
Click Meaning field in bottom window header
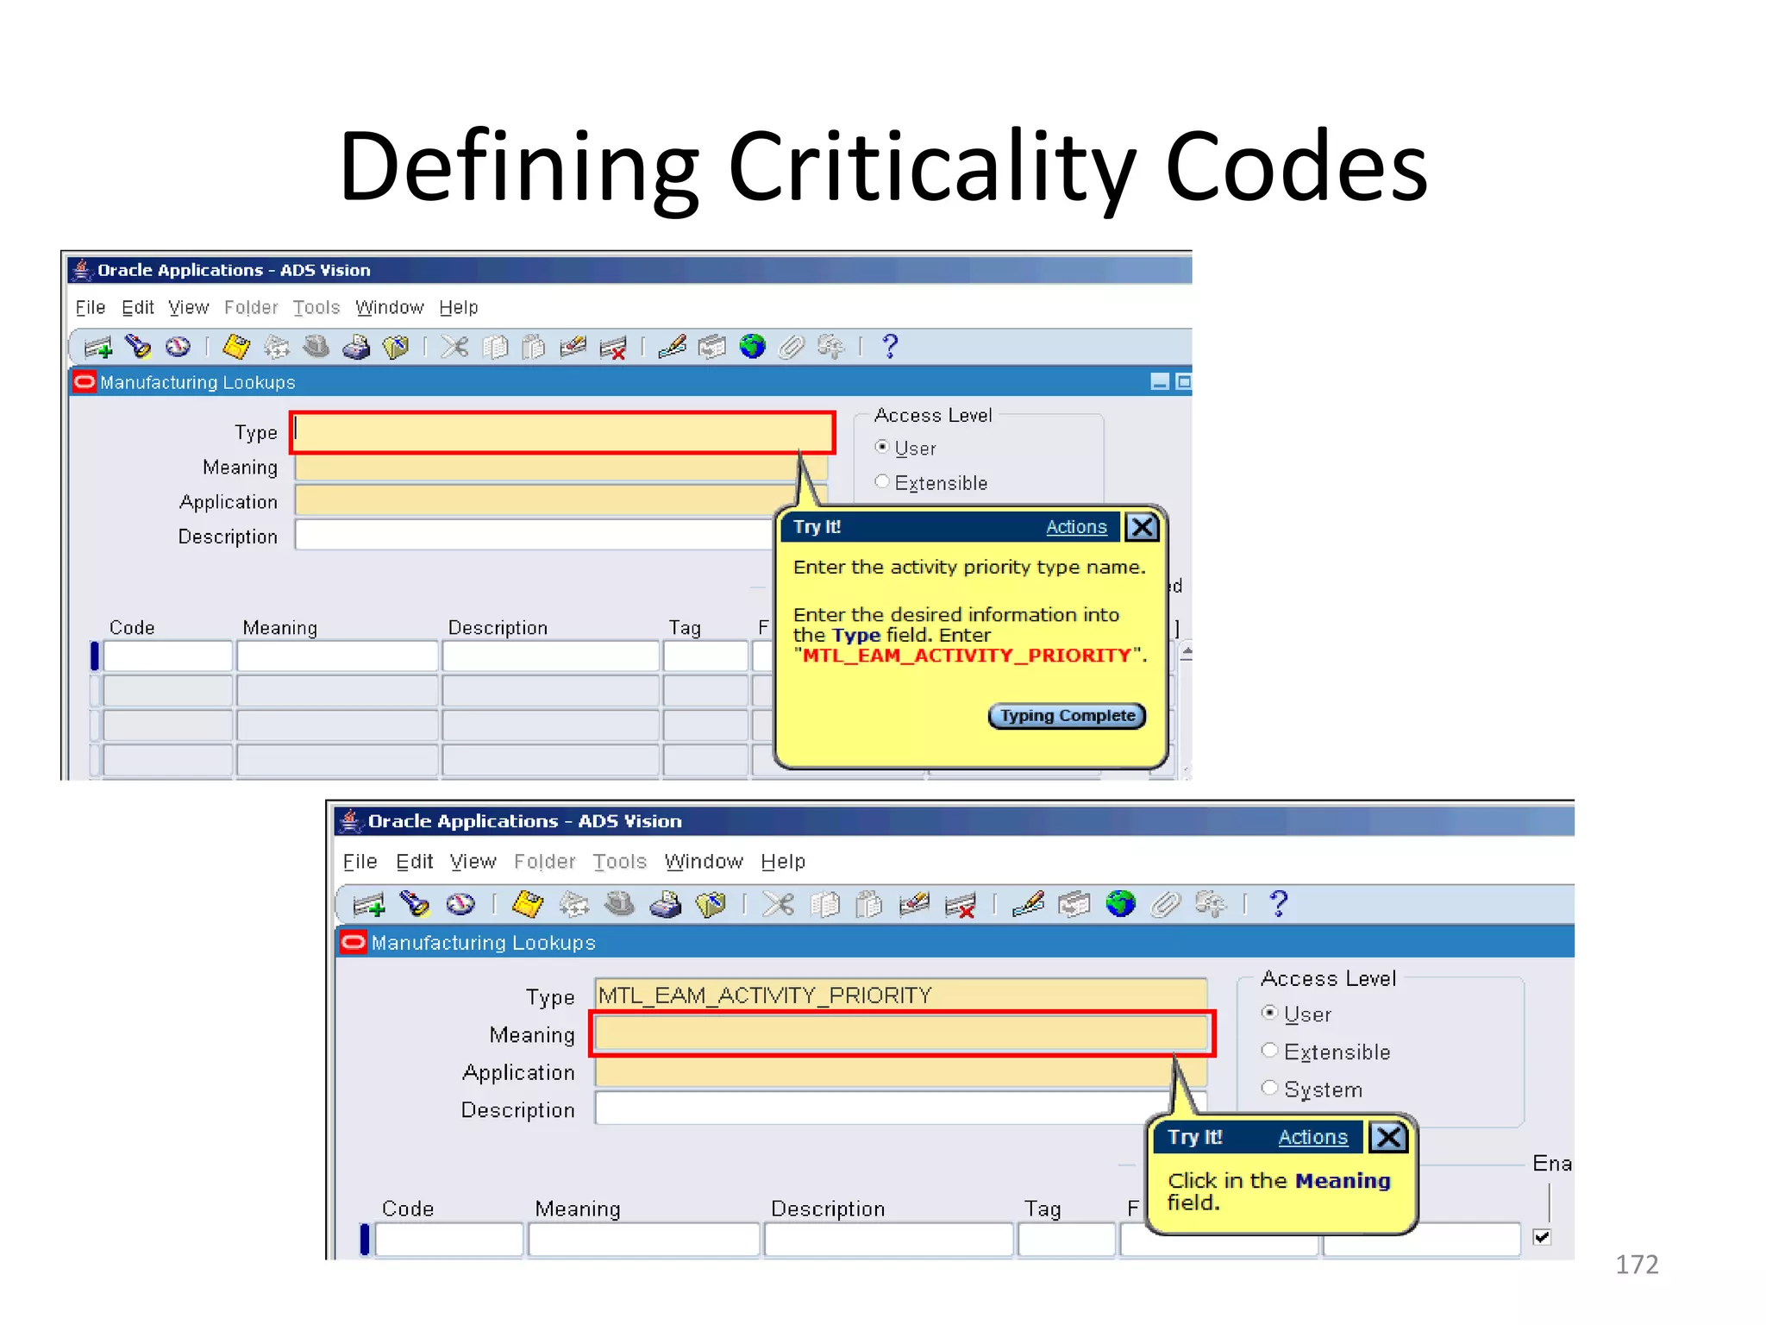coord(902,1033)
